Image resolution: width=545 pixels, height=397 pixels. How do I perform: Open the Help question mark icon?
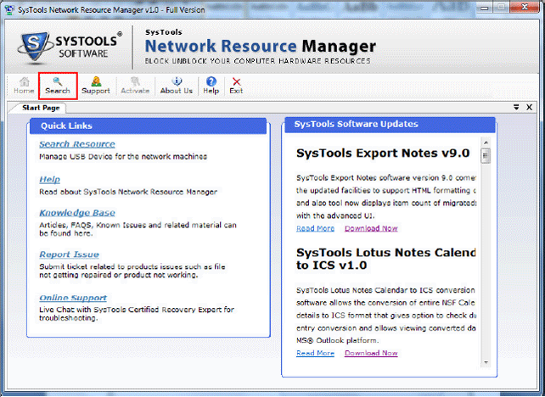(x=211, y=86)
